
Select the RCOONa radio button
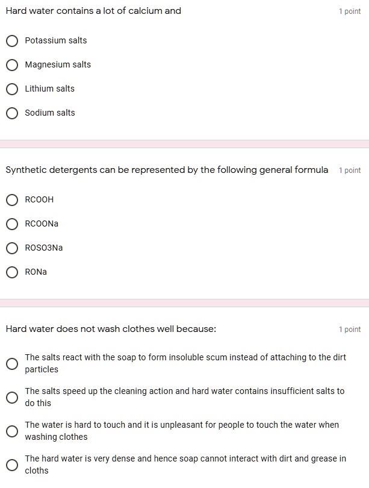pyautogui.click(x=12, y=224)
